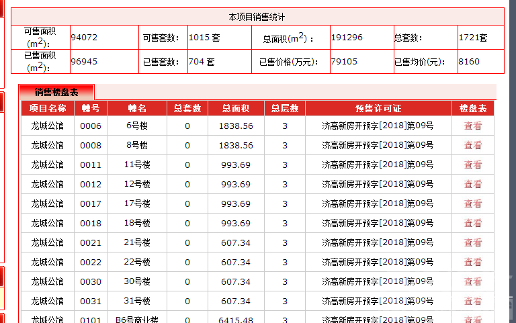View 楼盘表 of 18号楼
Image resolution: width=516 pixels, height=323 pixels.
tap(473, 223)
